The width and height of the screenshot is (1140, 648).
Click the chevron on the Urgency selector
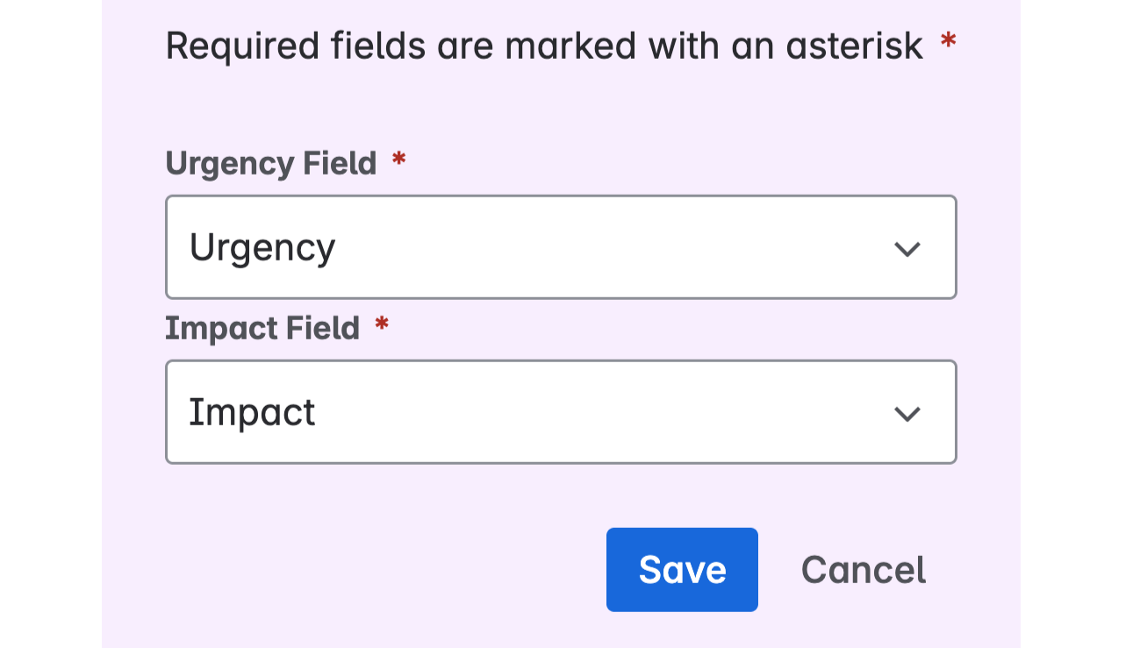907,248
